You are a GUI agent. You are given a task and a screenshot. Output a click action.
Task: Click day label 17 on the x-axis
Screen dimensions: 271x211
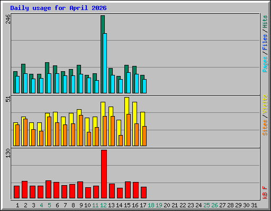(143, 205)
